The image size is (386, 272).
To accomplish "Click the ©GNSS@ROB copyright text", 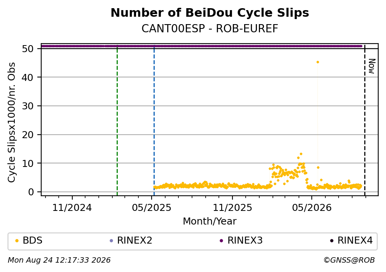I will (x=349, y=260).
